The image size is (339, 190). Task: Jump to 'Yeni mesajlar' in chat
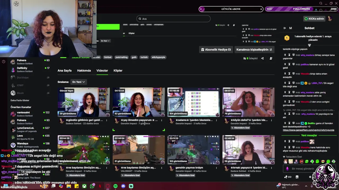309,135
